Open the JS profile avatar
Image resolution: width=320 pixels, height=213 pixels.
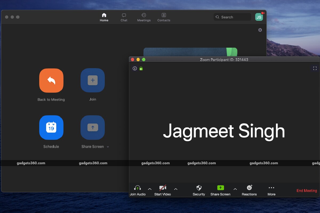point(259,17)
